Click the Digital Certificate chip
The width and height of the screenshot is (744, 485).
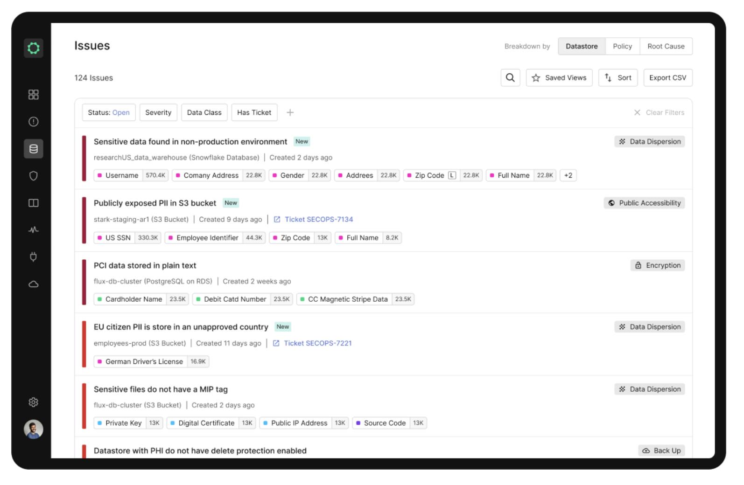[211, 423]
